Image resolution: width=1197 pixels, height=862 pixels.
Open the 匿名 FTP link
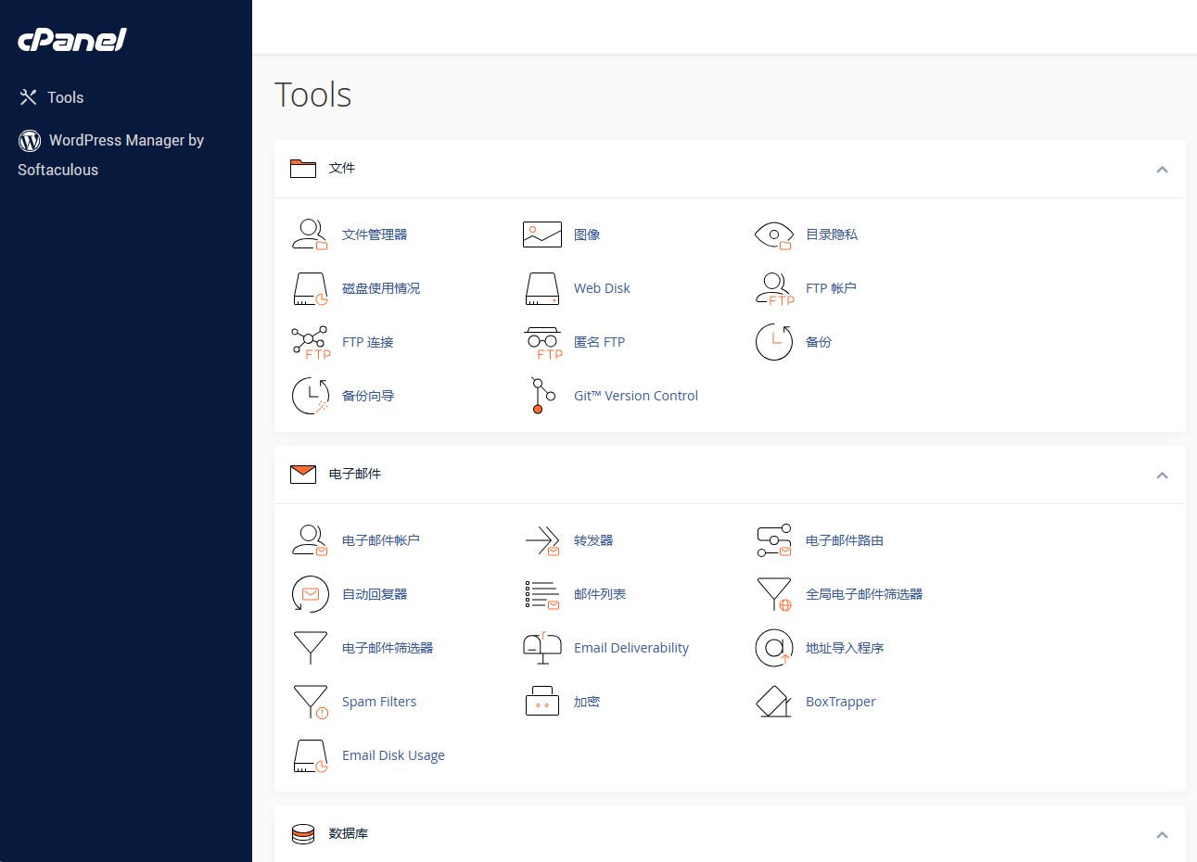click(x=599, y=342)
